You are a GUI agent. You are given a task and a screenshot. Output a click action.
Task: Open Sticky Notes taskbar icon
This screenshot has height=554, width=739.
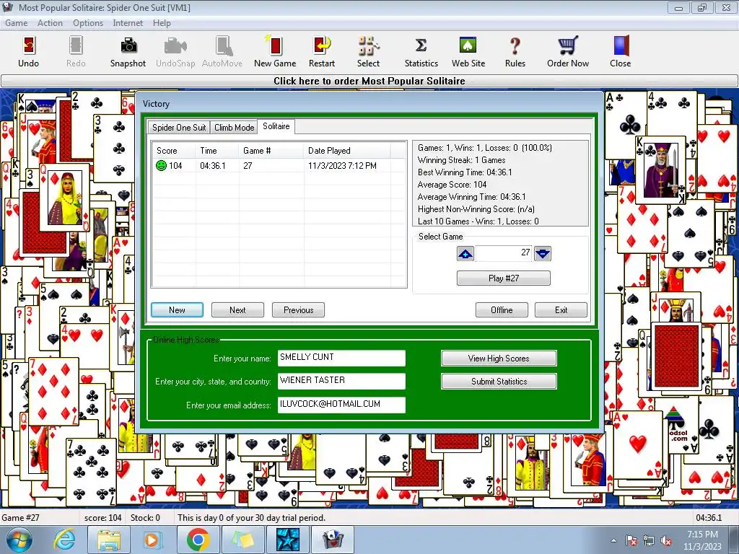(242, 540)
